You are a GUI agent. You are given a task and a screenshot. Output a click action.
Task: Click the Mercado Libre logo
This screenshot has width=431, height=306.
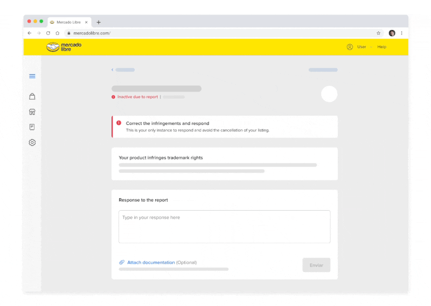point(64,47)
